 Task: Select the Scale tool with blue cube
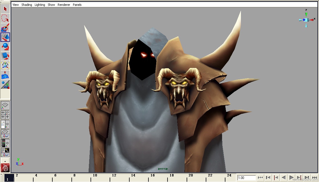click(x=5, y=56)
